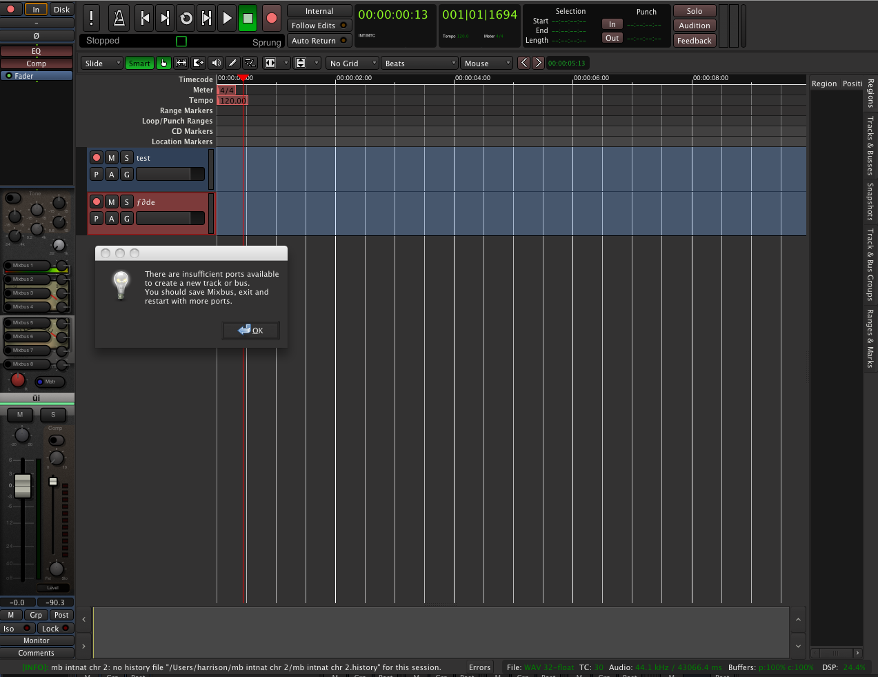Switch to the Snapshots side tab
The height and width of the screenshot is (677, 878).
(870, 202)
